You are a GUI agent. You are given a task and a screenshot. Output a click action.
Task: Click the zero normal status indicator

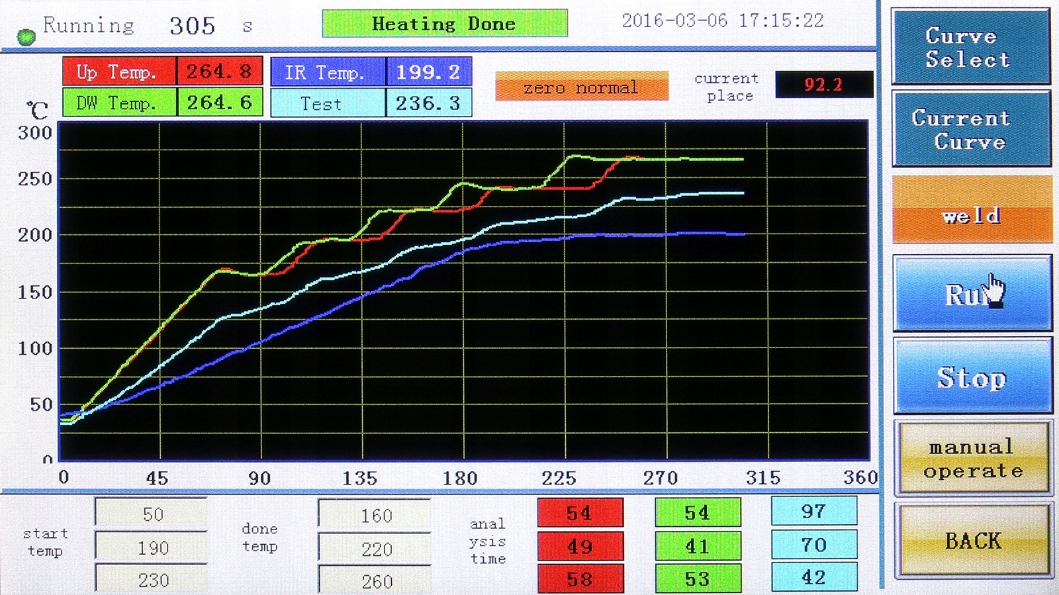pyautogui.click(x=581, y=87)
